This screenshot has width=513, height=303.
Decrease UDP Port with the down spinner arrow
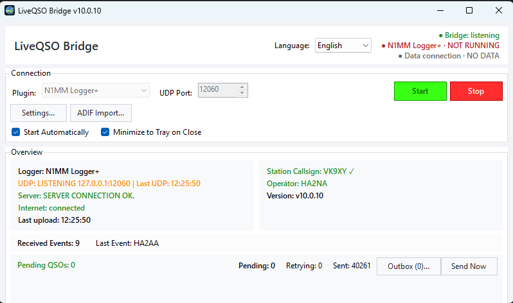click(242, 93)
